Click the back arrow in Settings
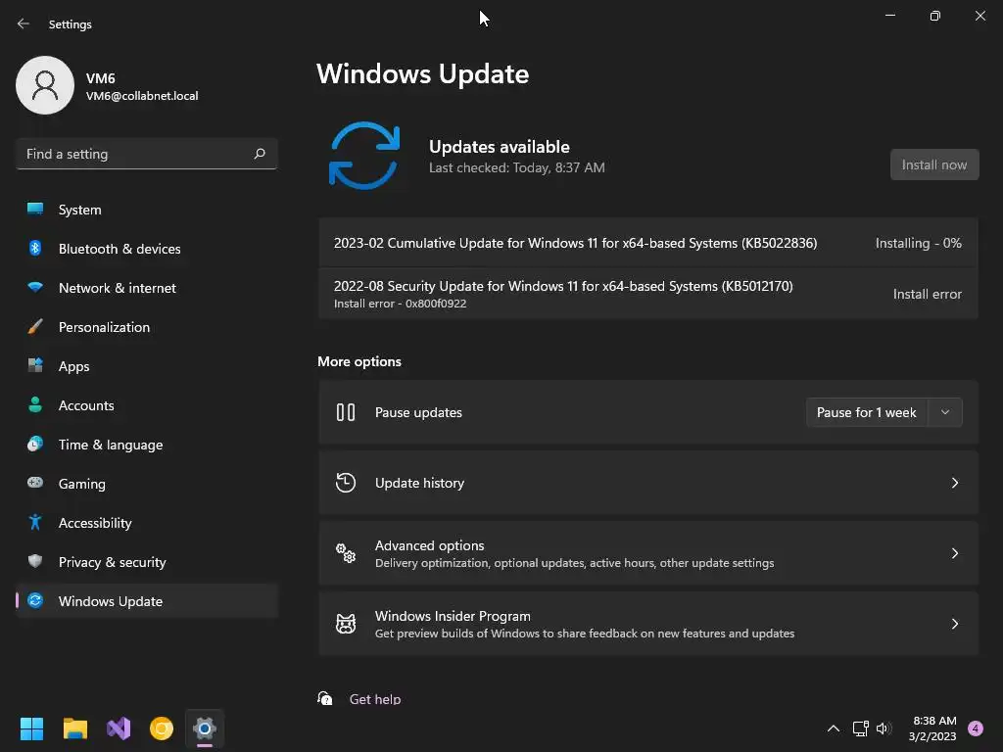This screenshot has width=1003, height=752. tap(24, 23)
